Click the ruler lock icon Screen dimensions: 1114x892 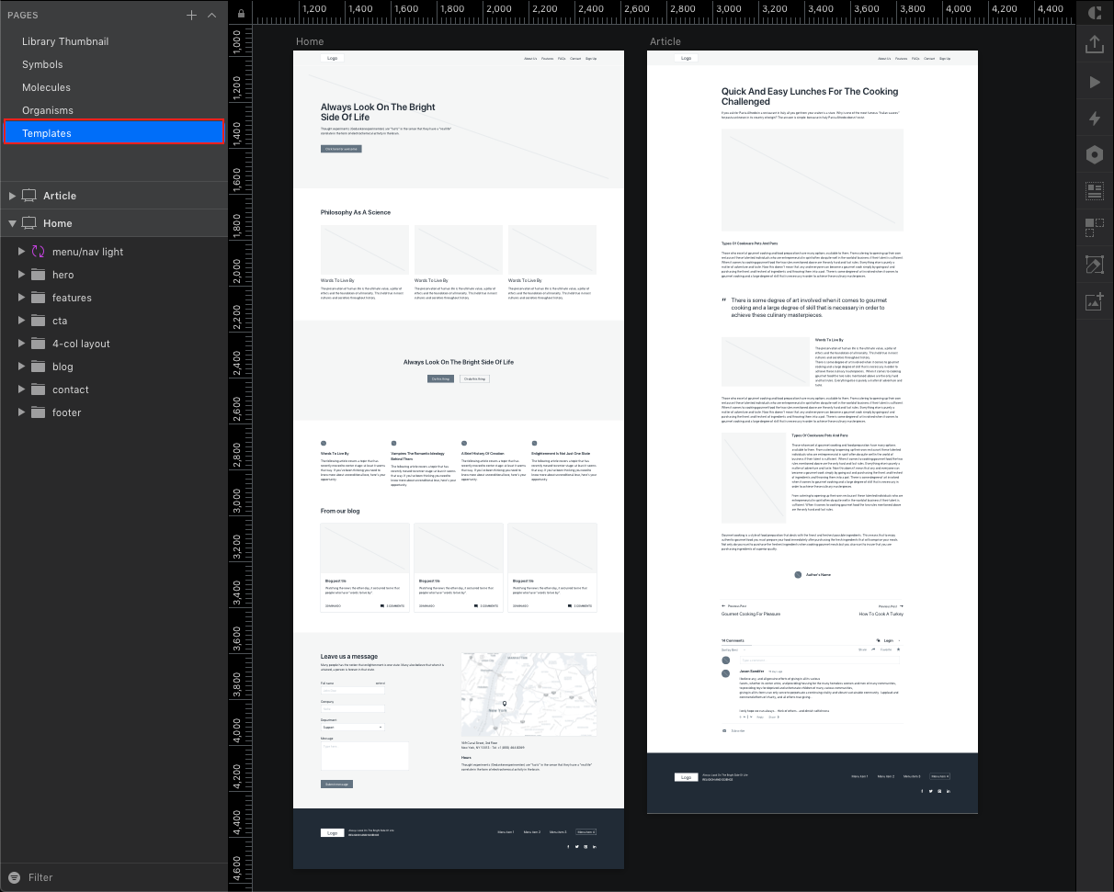(x=241, y=14)
